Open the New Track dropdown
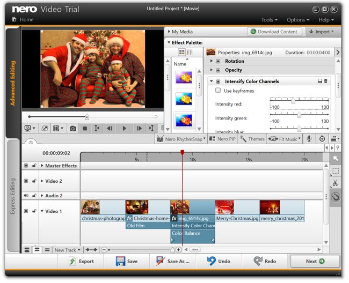Viewport: 349px width, 283px height. 68,250
